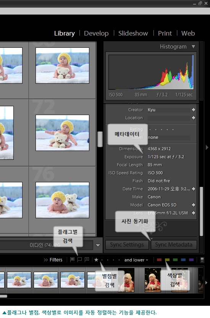Click the Sync Settings button
The width and height of the screenshot is (210, 318).
(x=127, y=245)
